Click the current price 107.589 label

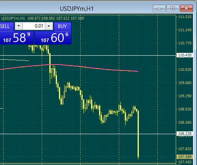(185, 157)
